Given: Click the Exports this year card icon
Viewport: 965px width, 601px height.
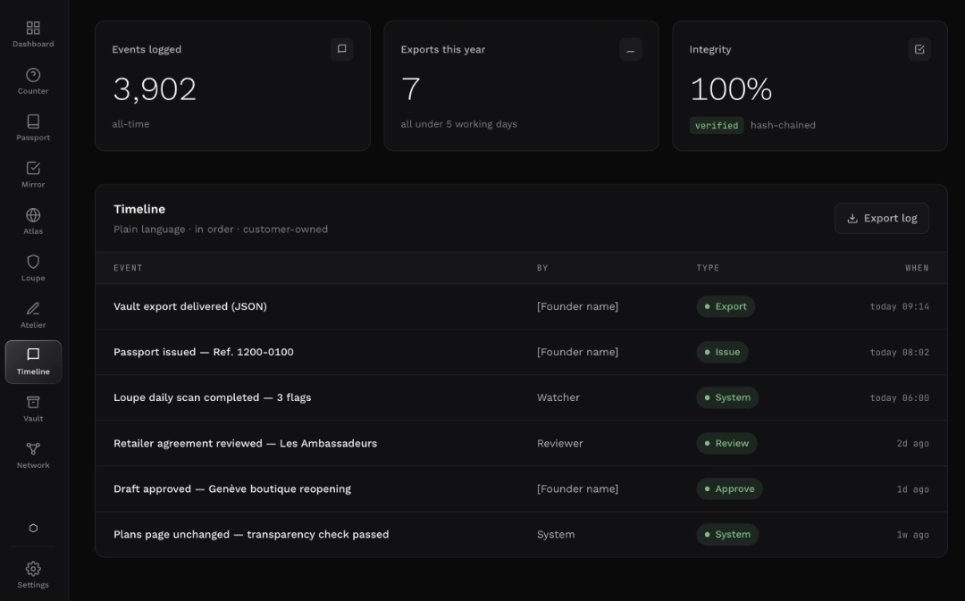Looking at the screenshot, I should [x=630, y=49].
